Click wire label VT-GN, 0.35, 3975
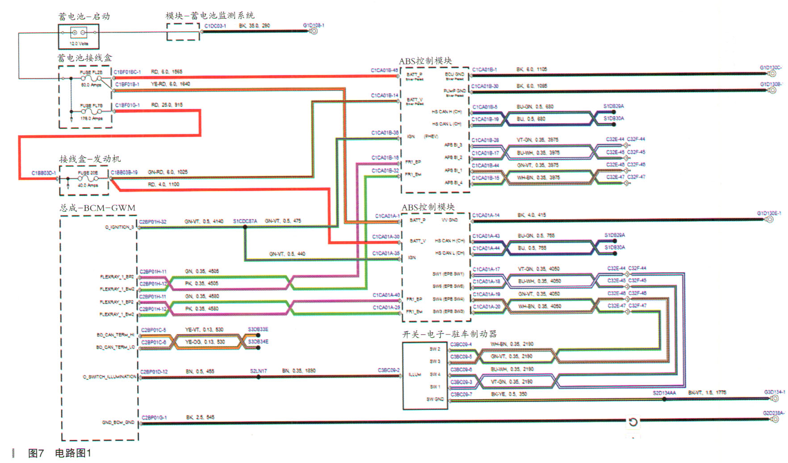The height and width of the screenshot is (463, 788). point(538,140)
